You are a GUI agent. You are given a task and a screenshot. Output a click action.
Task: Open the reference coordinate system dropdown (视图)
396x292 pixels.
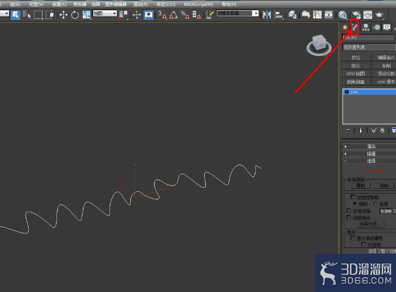pos(105,13)
